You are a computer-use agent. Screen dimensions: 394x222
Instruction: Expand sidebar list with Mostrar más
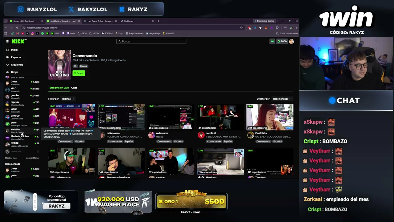[x=11, y=158]
